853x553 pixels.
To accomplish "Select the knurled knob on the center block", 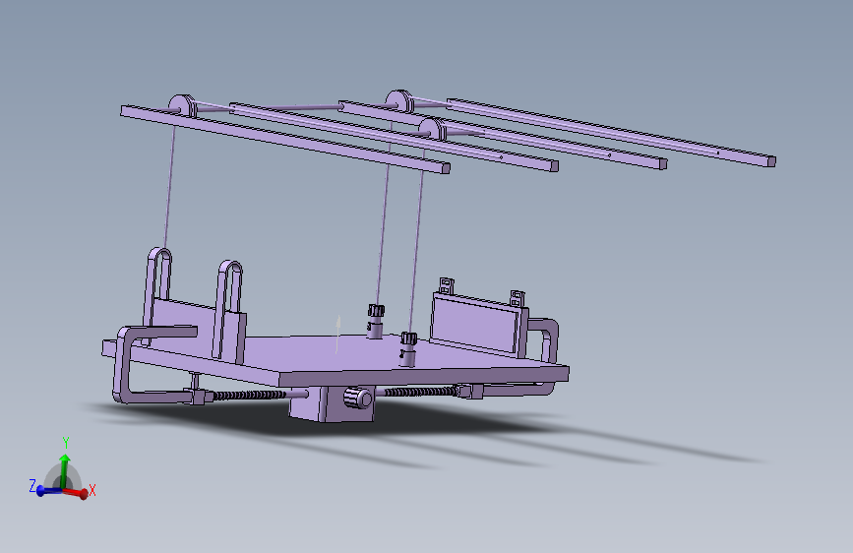I will click(357, 397).
